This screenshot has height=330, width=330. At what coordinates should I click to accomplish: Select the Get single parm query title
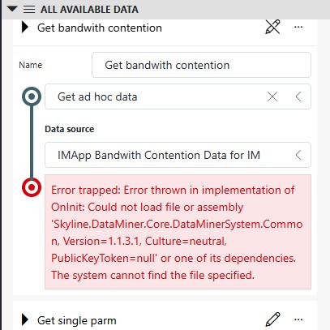pyautogui.click(x=77, y=320)
